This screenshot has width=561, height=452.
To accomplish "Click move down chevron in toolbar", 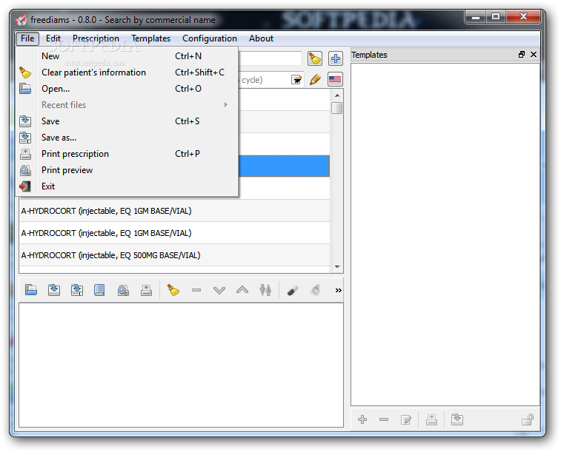I will point(219,290).
